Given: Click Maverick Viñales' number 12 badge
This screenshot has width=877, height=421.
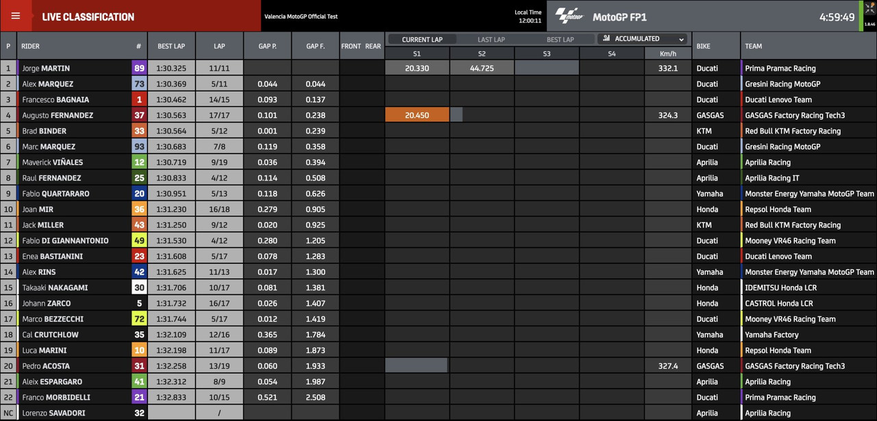Looking at the screenshot, I should (x=139, y=162).
